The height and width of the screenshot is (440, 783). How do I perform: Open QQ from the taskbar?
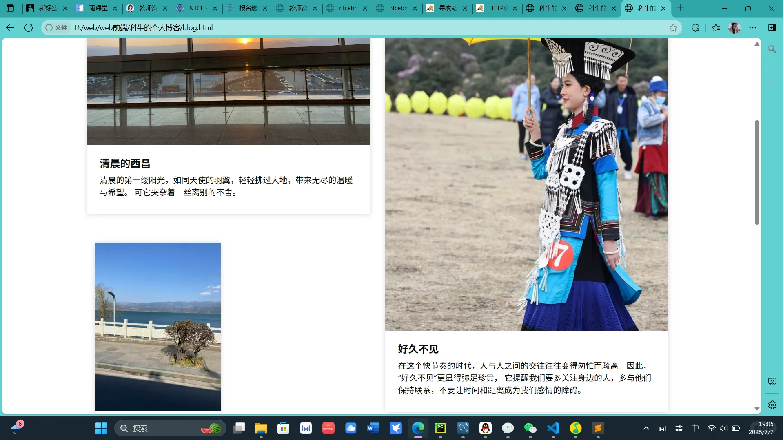coord(486,428)
